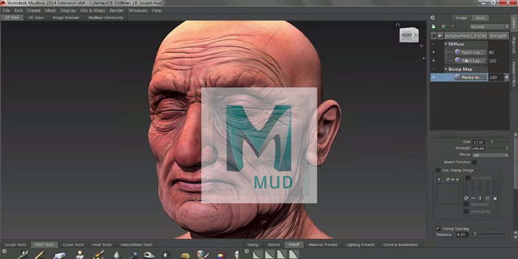The height and width of the screenshot is (259, 518).
Task: Switch to the Image Browser tab
Action: point(66,18)
